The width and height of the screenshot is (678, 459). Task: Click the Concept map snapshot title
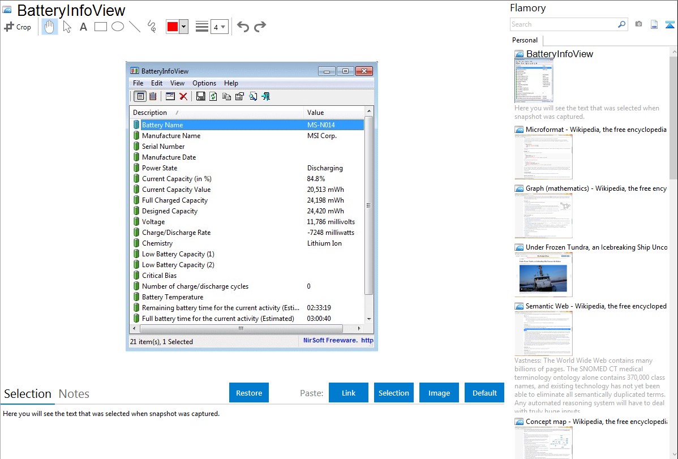pos(597,421)
